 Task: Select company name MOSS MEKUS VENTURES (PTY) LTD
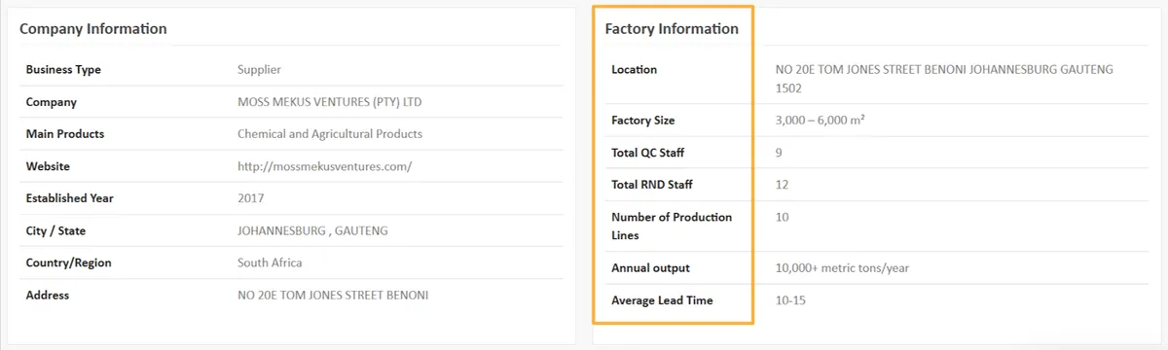[330, 102]
